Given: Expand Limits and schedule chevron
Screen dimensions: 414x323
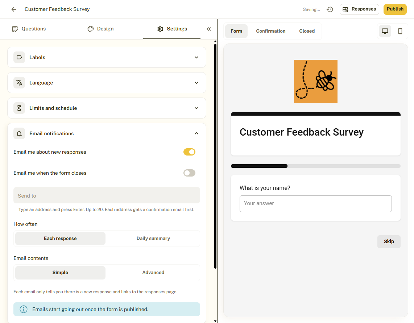Looking at the screenshot, I should 196,108.
